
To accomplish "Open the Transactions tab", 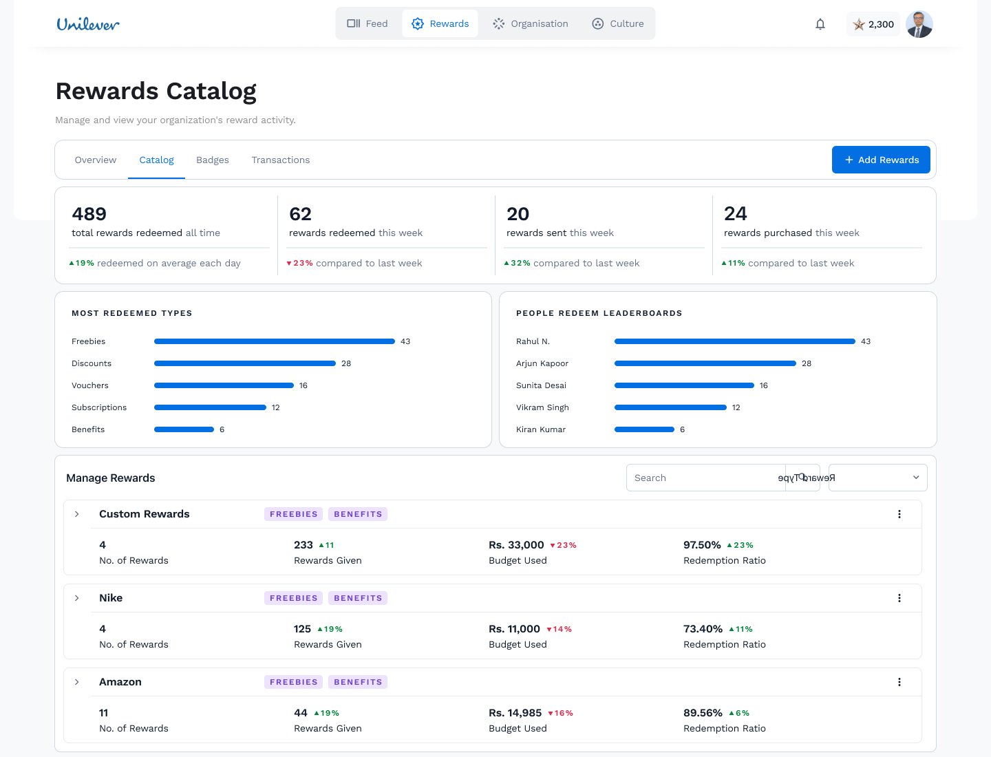I will (281, 160).
